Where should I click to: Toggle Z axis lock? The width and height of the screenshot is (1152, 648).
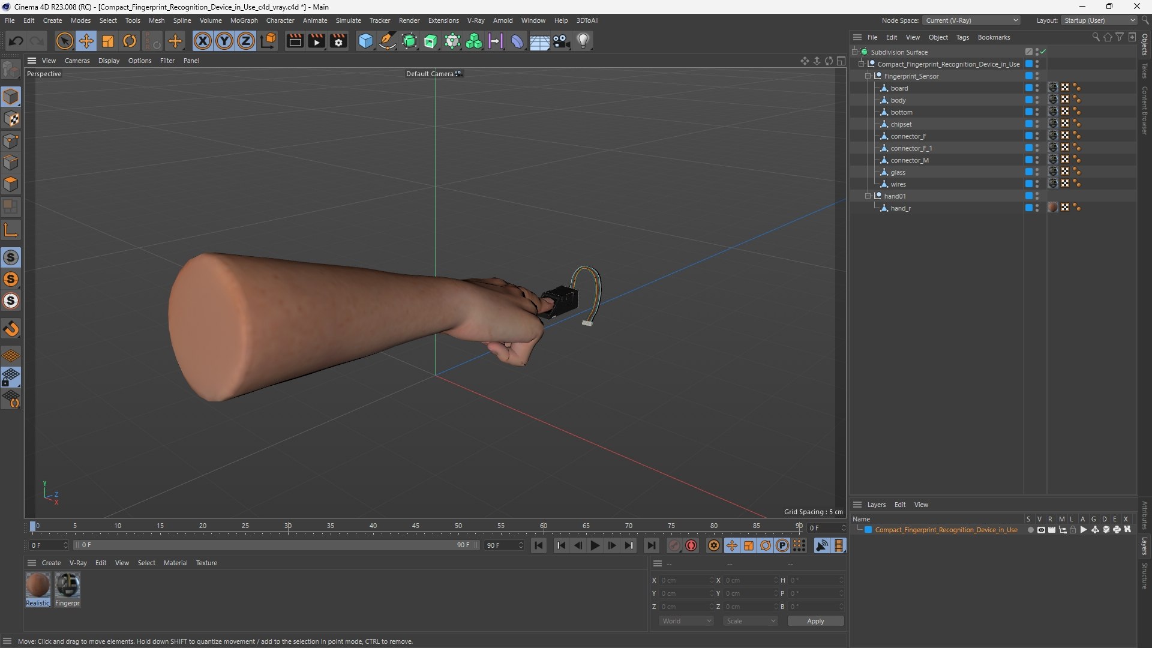click(246, 41)
